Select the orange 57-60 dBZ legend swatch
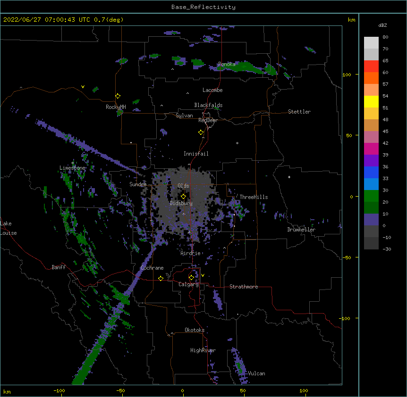 click(371, 78)
